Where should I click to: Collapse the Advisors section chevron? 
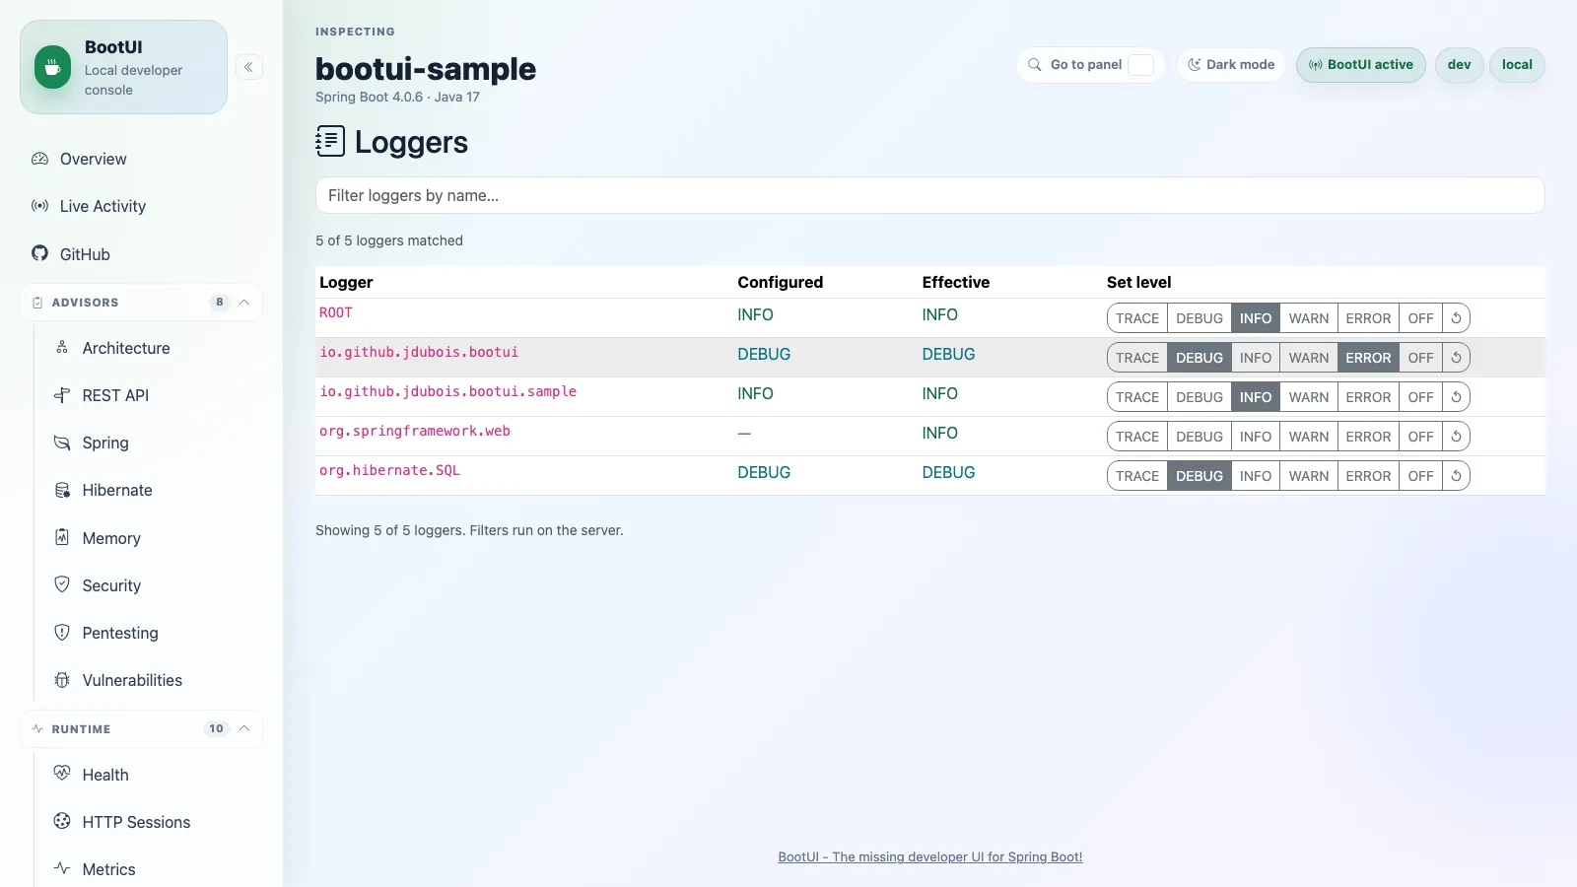tap(244, 303)
